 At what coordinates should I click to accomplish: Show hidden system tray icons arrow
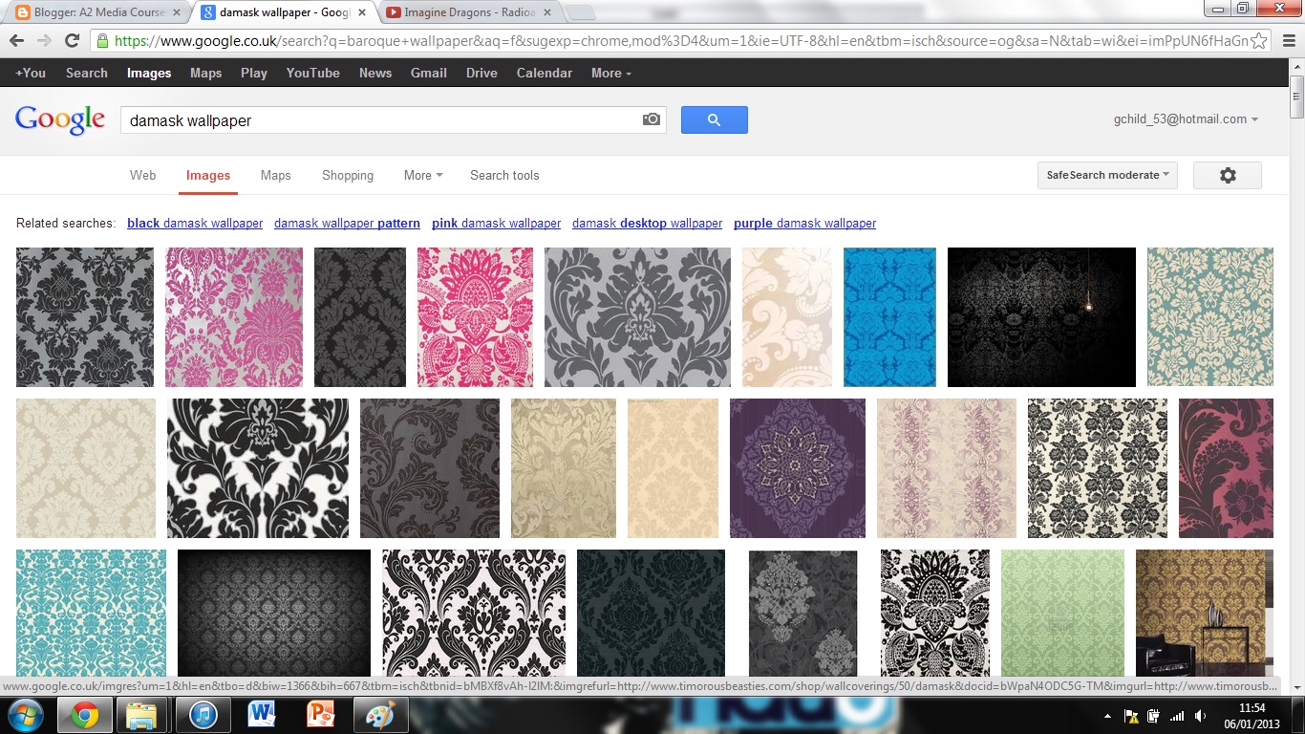1107,716
